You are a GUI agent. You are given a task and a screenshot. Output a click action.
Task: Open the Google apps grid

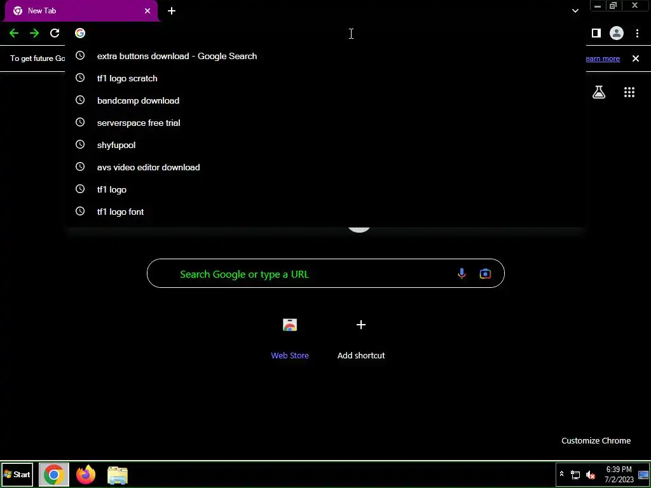(x=629, y=92)
